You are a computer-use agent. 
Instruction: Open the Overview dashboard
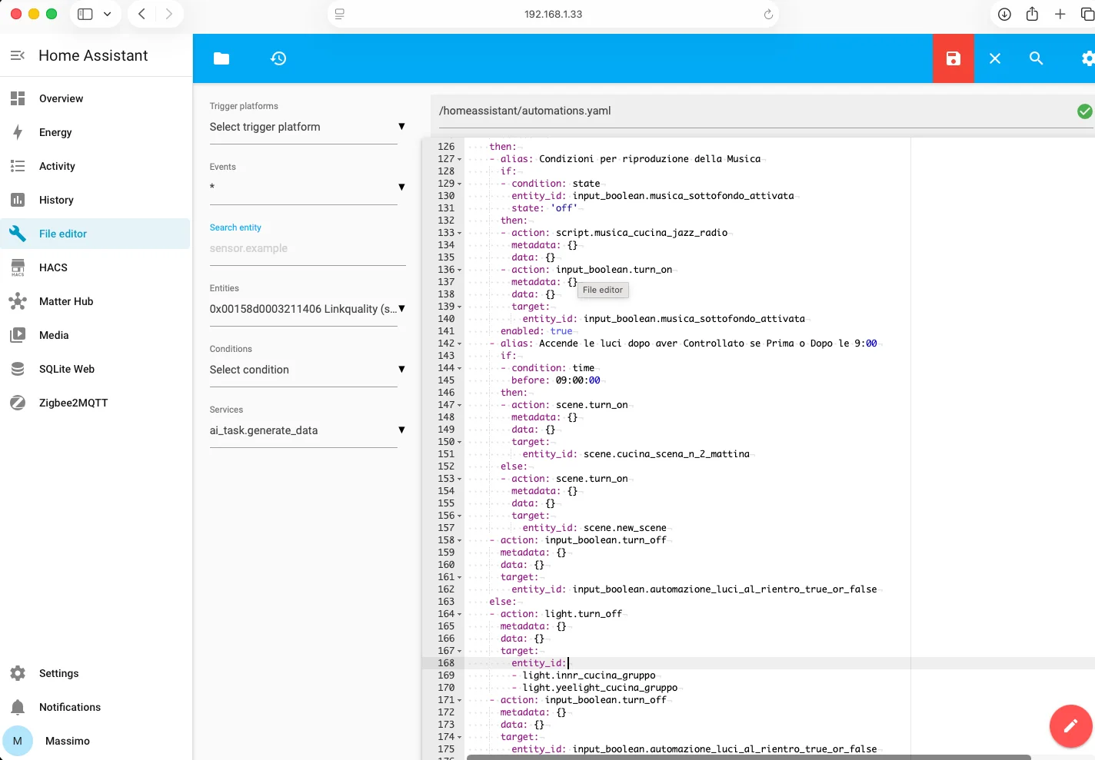[95, 98]
